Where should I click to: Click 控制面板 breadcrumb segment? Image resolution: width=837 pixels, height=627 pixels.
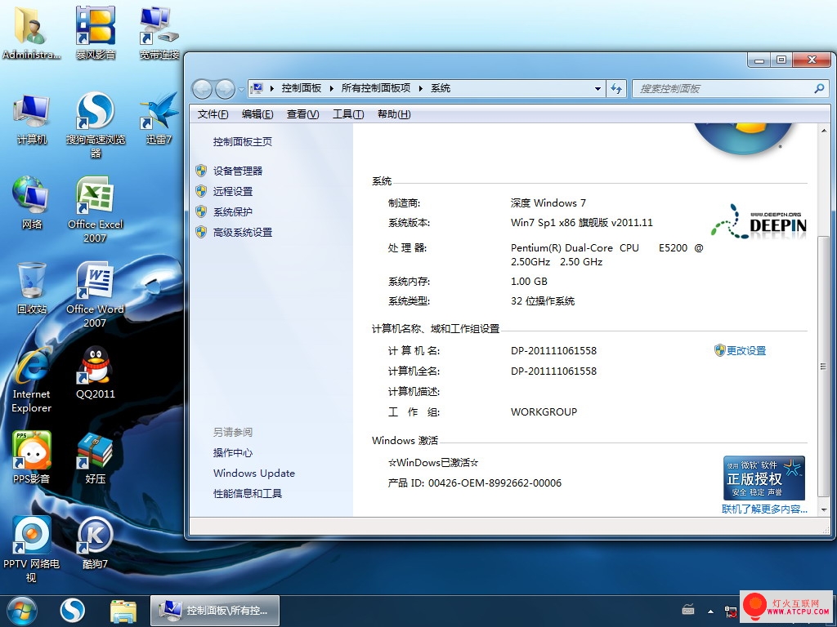click(302, 88)
